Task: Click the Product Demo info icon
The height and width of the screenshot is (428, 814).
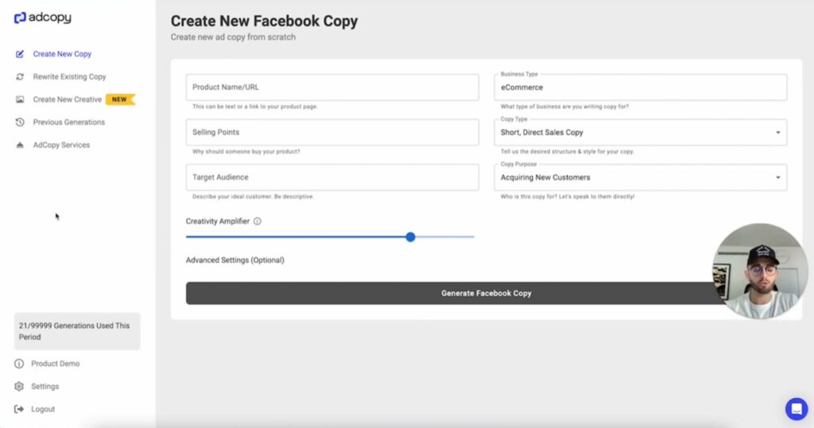Action: [19, 364]
